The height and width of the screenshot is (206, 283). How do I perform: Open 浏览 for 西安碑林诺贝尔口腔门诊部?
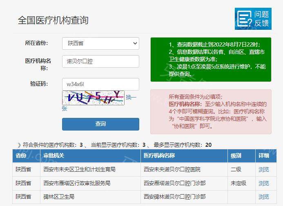pyautogui.click(x=264, y=197)
